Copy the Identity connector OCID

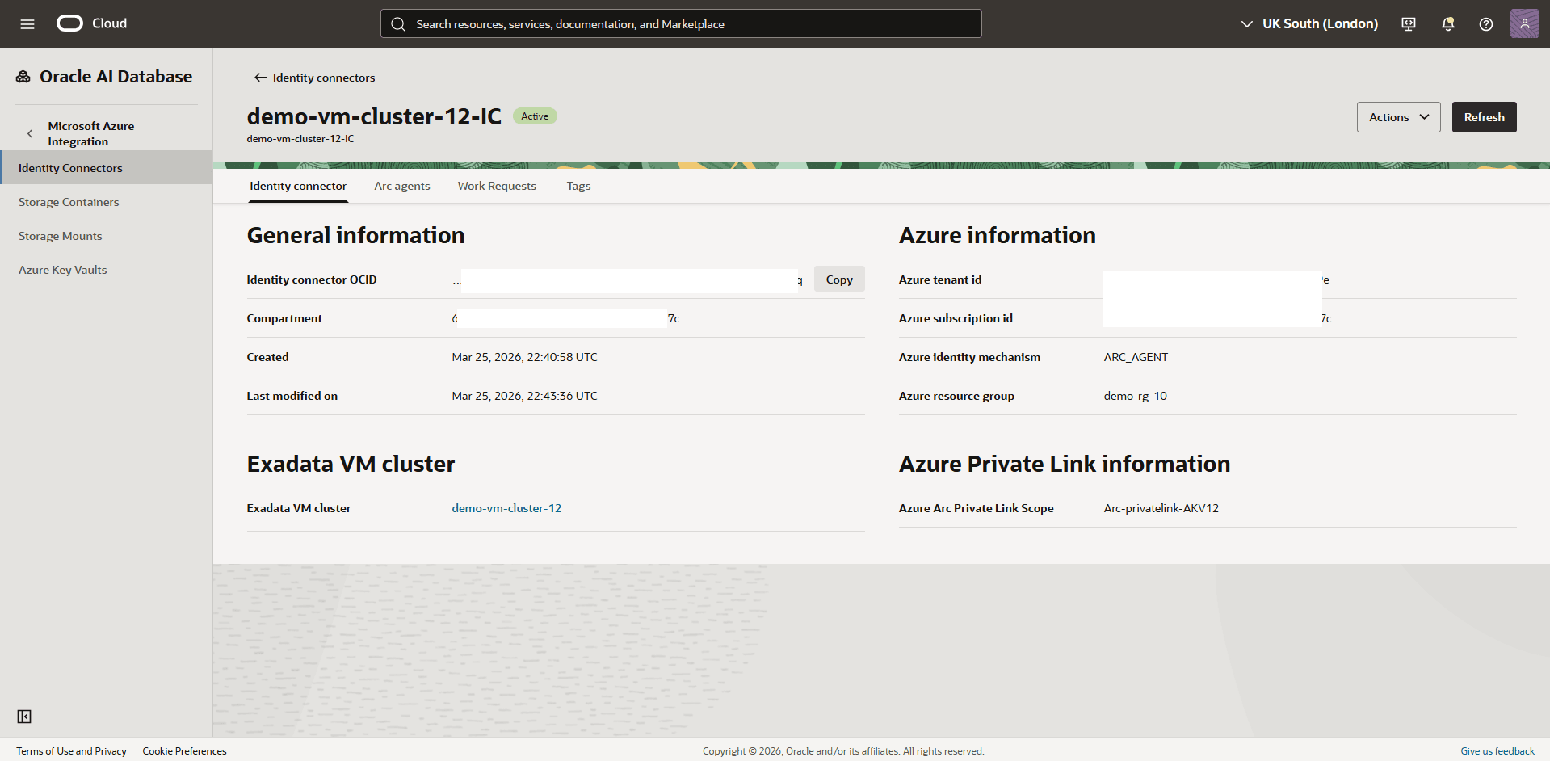[838, 279]
